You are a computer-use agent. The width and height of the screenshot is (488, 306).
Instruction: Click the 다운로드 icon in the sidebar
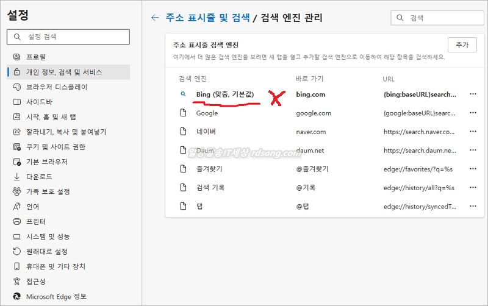pyautogui.click(x=17, y=177)
